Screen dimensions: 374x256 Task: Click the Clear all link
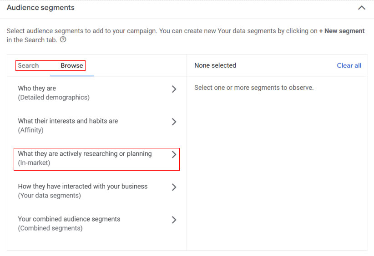pyautogui.click(x=349, y=65)
